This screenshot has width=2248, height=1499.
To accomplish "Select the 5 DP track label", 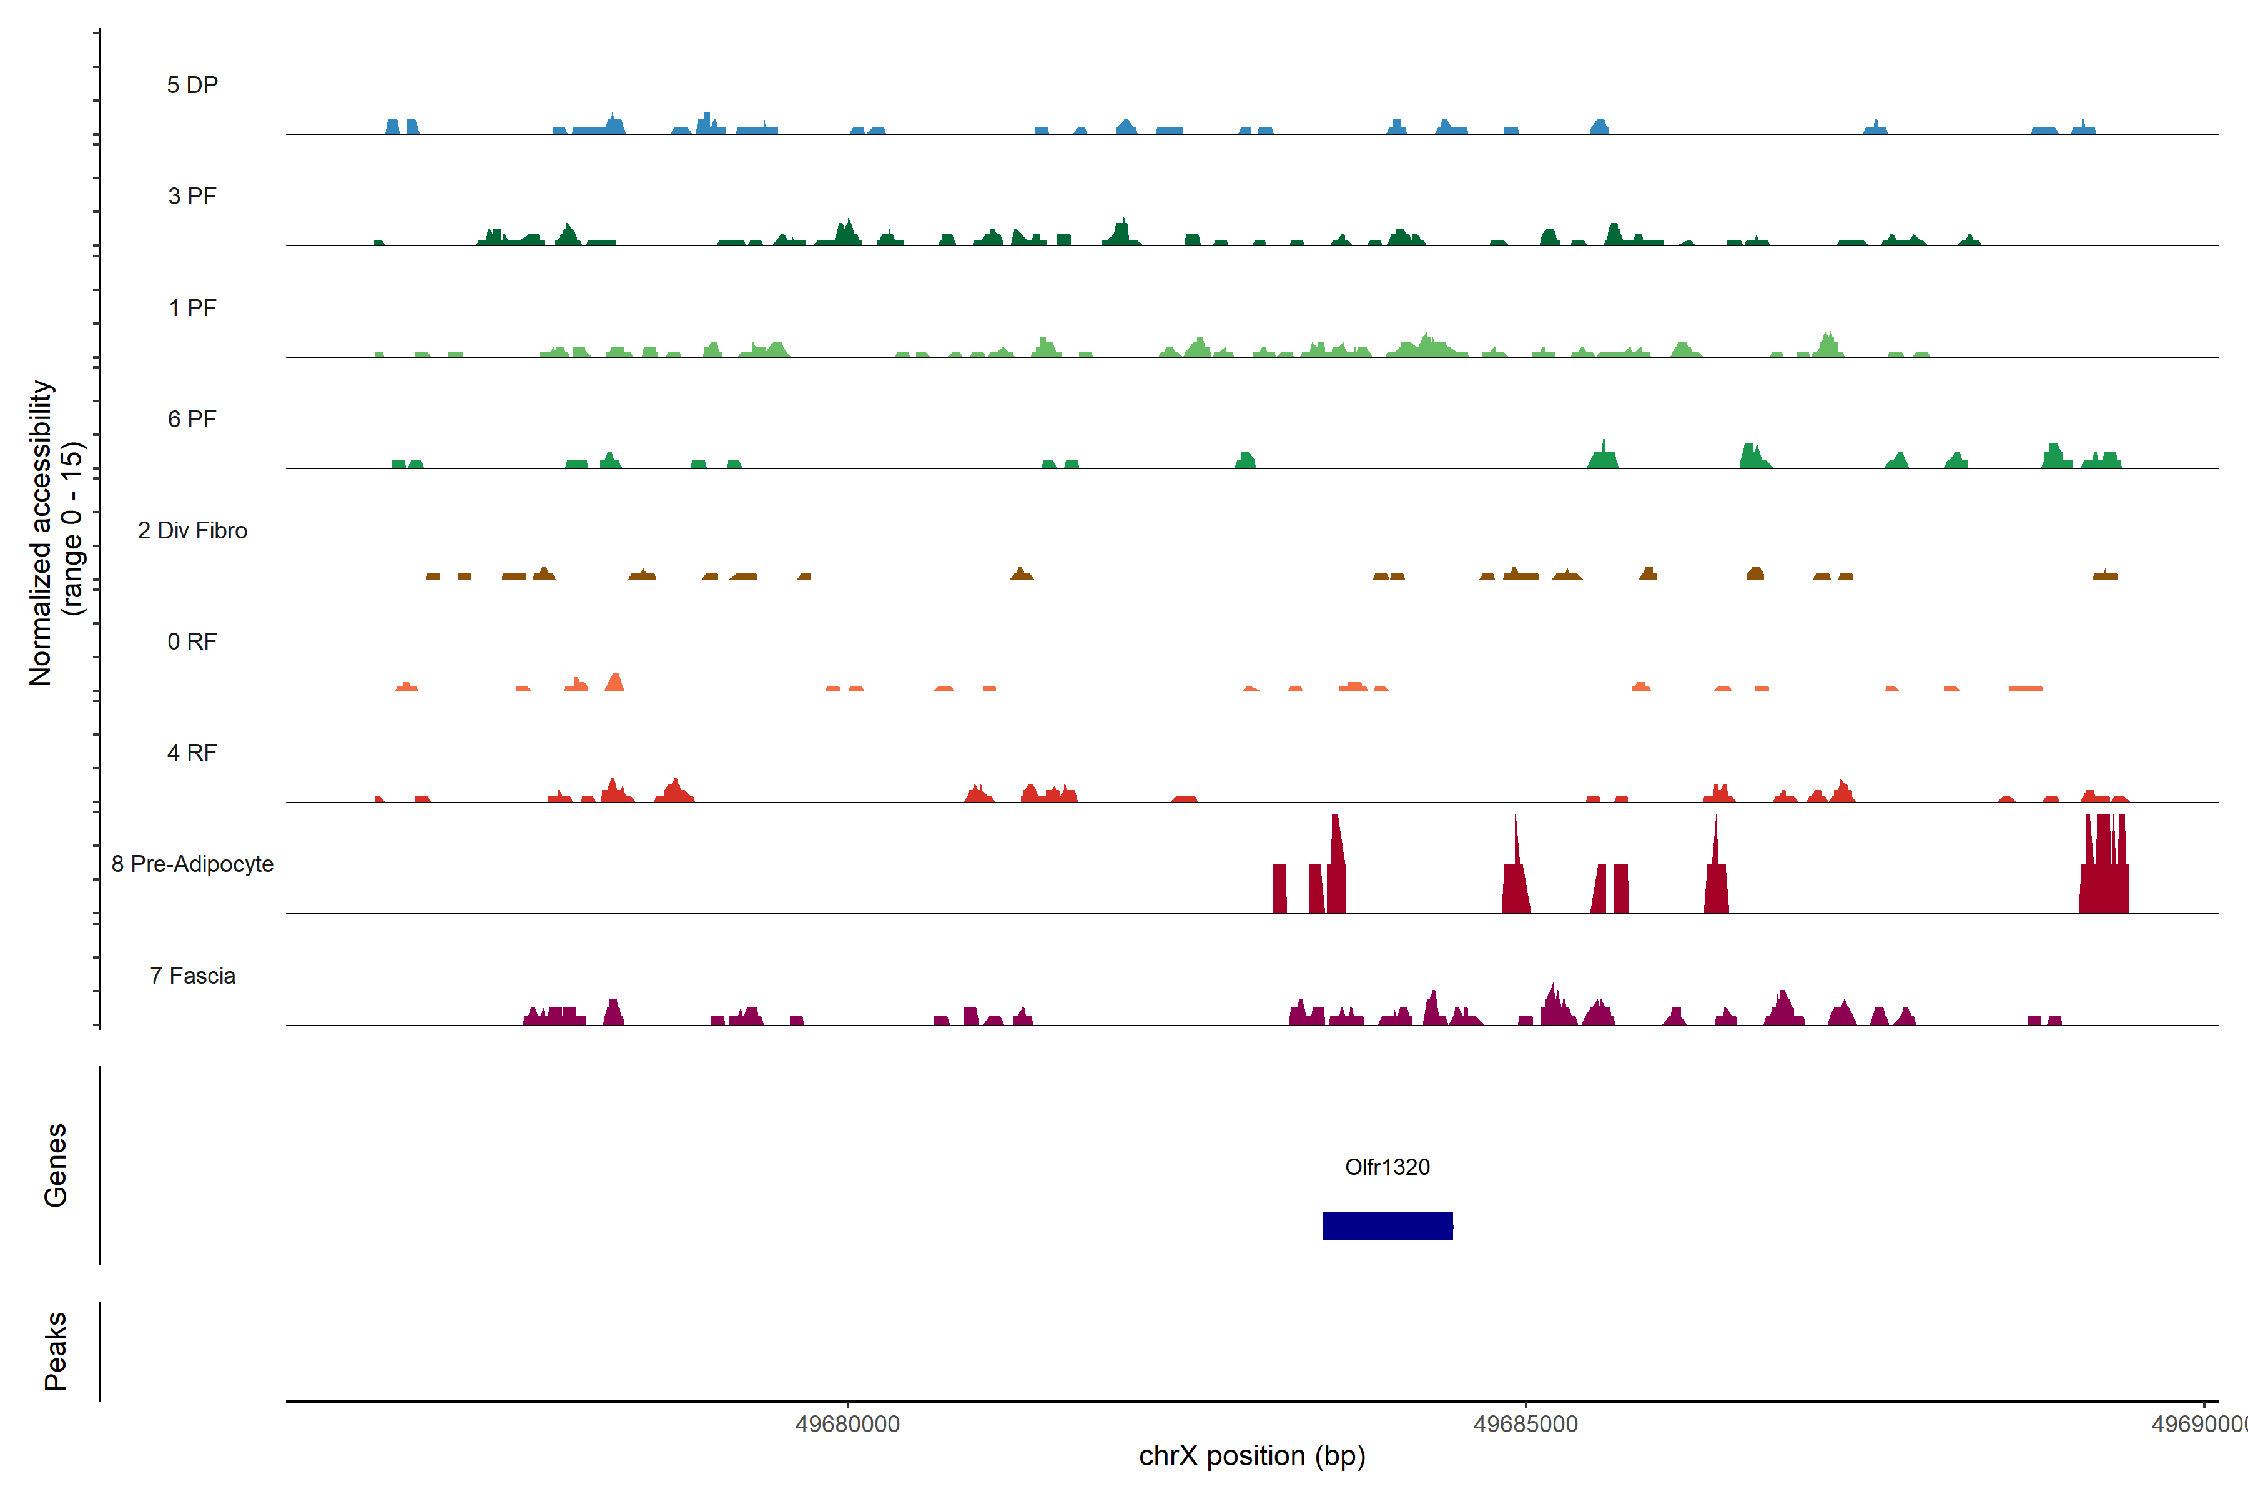I will tap(192, 85).
